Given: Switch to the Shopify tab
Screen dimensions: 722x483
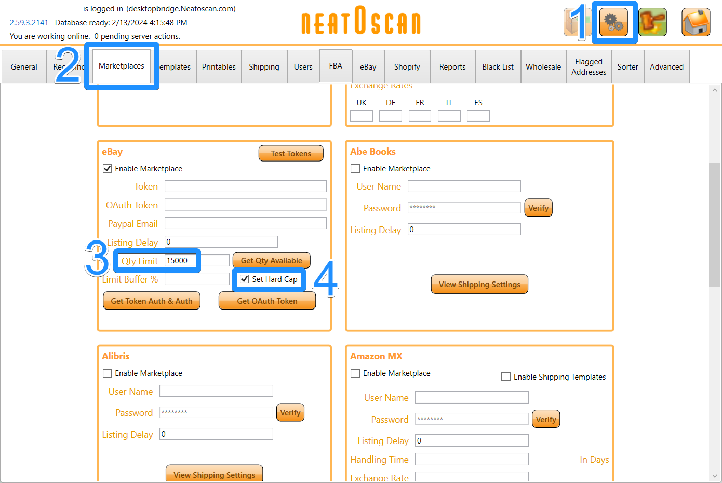Looking at the screenshot, I should click(407, 66).
